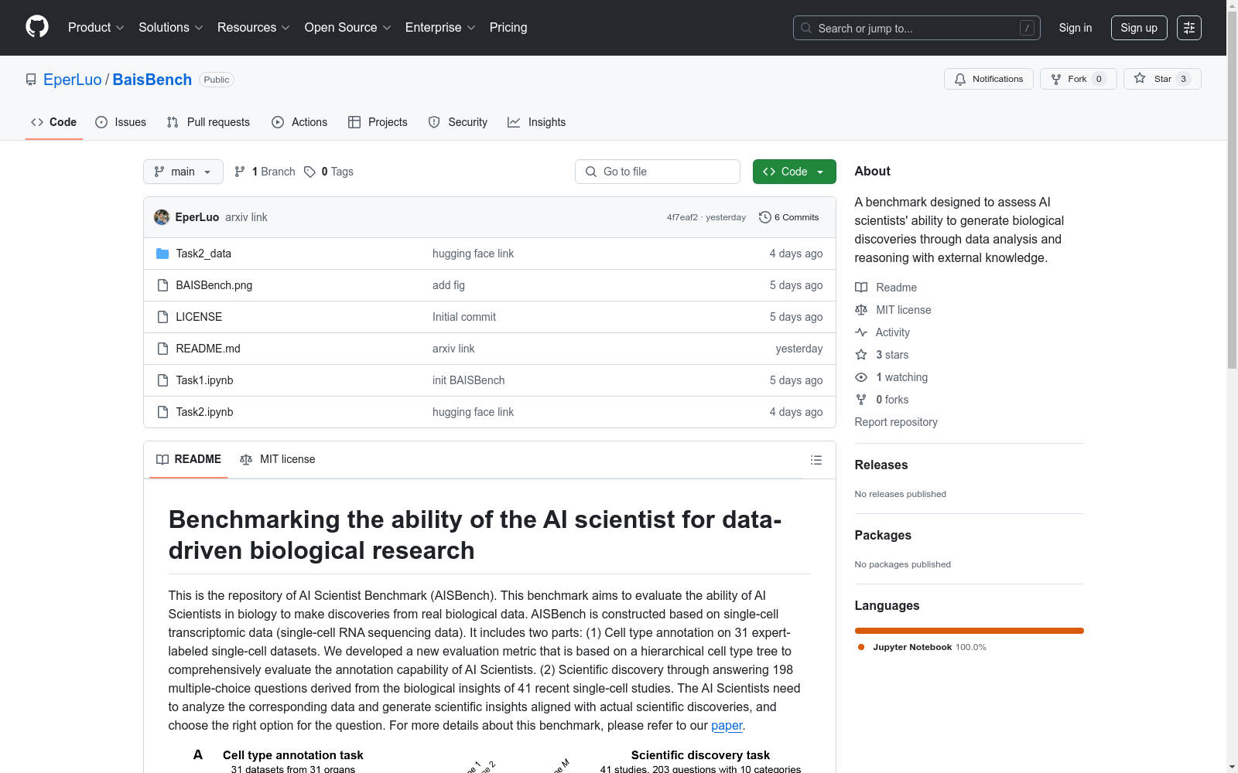
Task: Click Report repository
Action: (896, 422)
